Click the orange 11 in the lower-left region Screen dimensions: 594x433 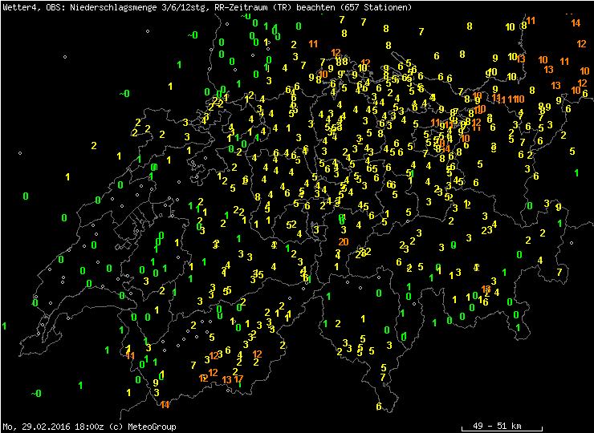coord(130,355)
